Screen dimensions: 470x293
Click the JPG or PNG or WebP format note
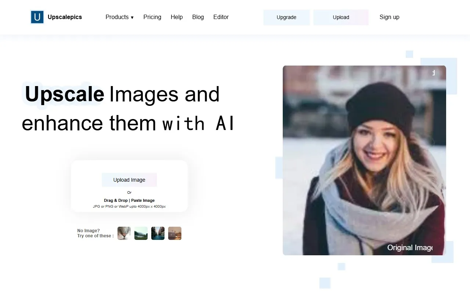(x=129, y=207)
